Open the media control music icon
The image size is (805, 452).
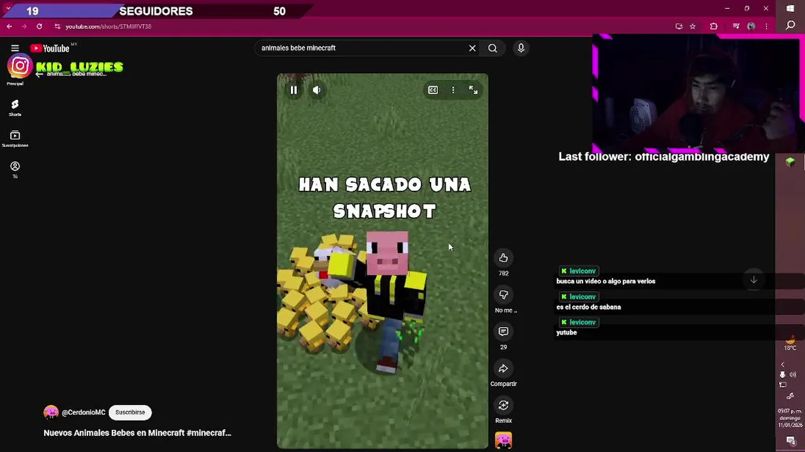736,26
